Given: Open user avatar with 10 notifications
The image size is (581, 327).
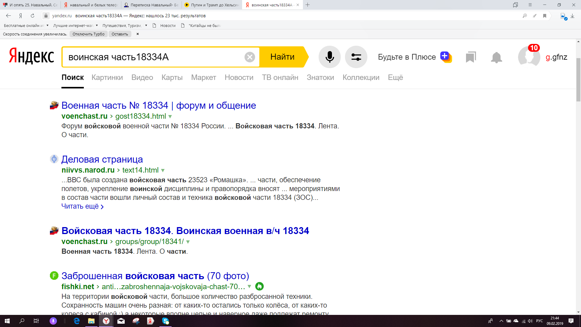Looking at the screenshot, I should (529, 56).
